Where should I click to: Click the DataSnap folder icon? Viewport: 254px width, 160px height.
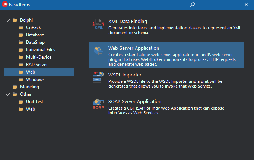21,42
